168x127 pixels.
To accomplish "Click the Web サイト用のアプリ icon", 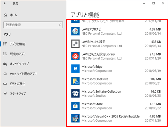I will 5,74.
